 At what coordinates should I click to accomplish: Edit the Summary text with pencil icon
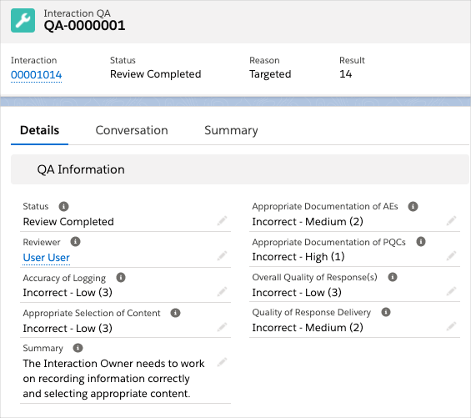coord(222,362)
